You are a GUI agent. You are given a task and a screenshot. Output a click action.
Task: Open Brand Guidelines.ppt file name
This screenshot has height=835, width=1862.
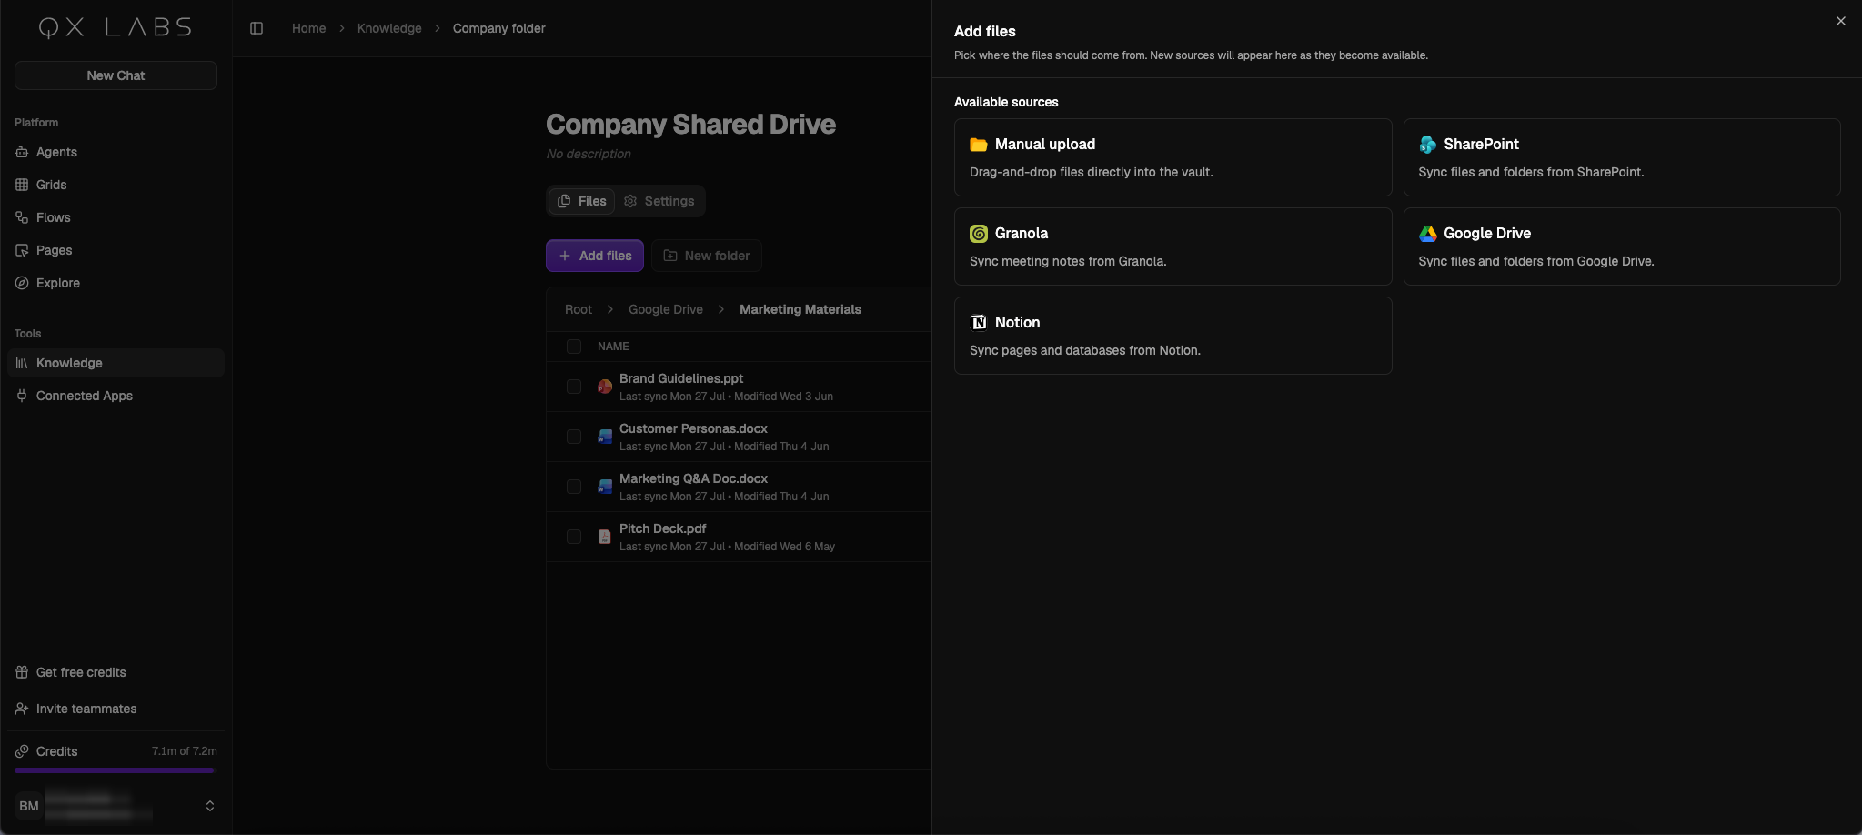[681, 378]
